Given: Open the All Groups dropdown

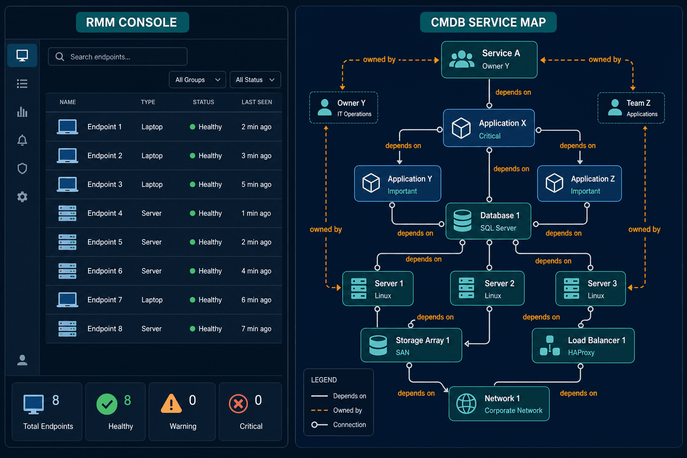Looking at the screenshot, I should (198, 80).
